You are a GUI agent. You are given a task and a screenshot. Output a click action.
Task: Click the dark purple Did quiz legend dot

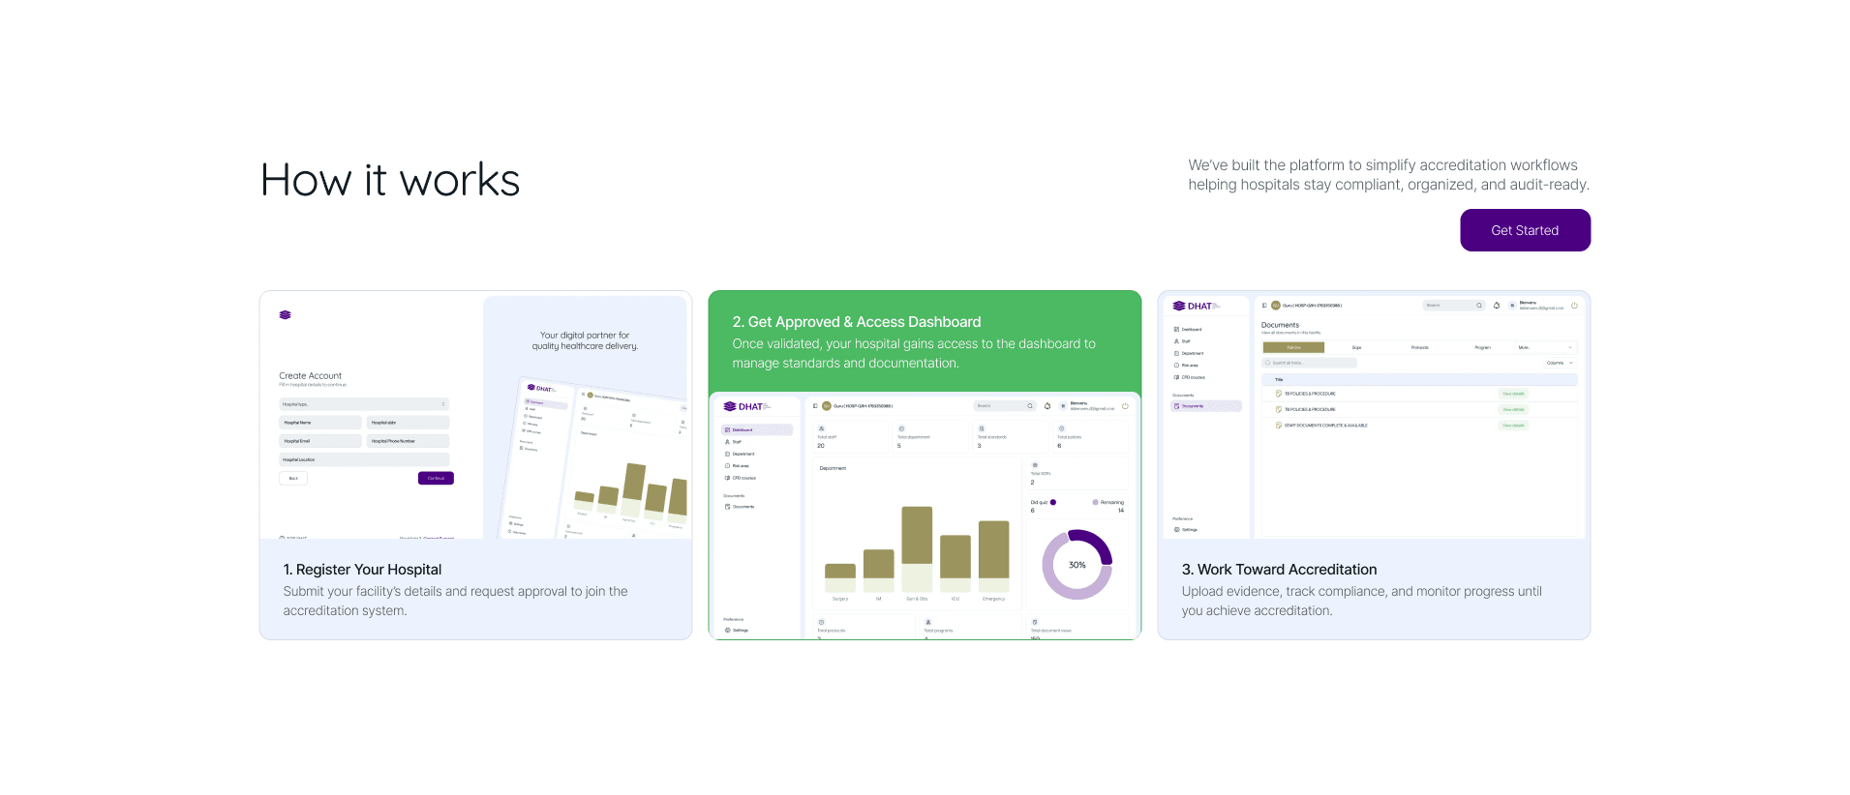pos(1053,502)
